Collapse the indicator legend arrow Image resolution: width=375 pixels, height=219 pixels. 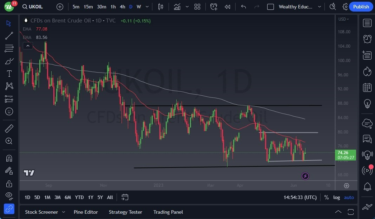[x=28, y=46]
